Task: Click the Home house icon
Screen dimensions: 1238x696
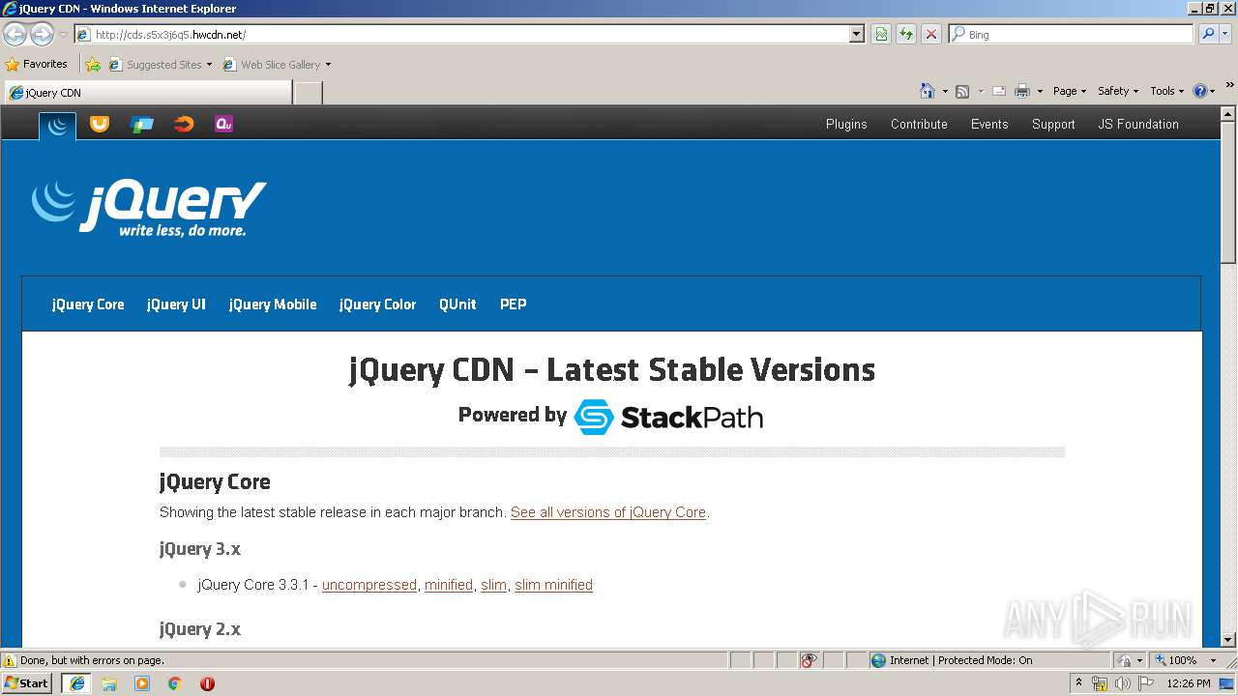Action: tap(928, 91)
